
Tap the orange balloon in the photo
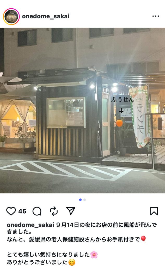point(119,123)
